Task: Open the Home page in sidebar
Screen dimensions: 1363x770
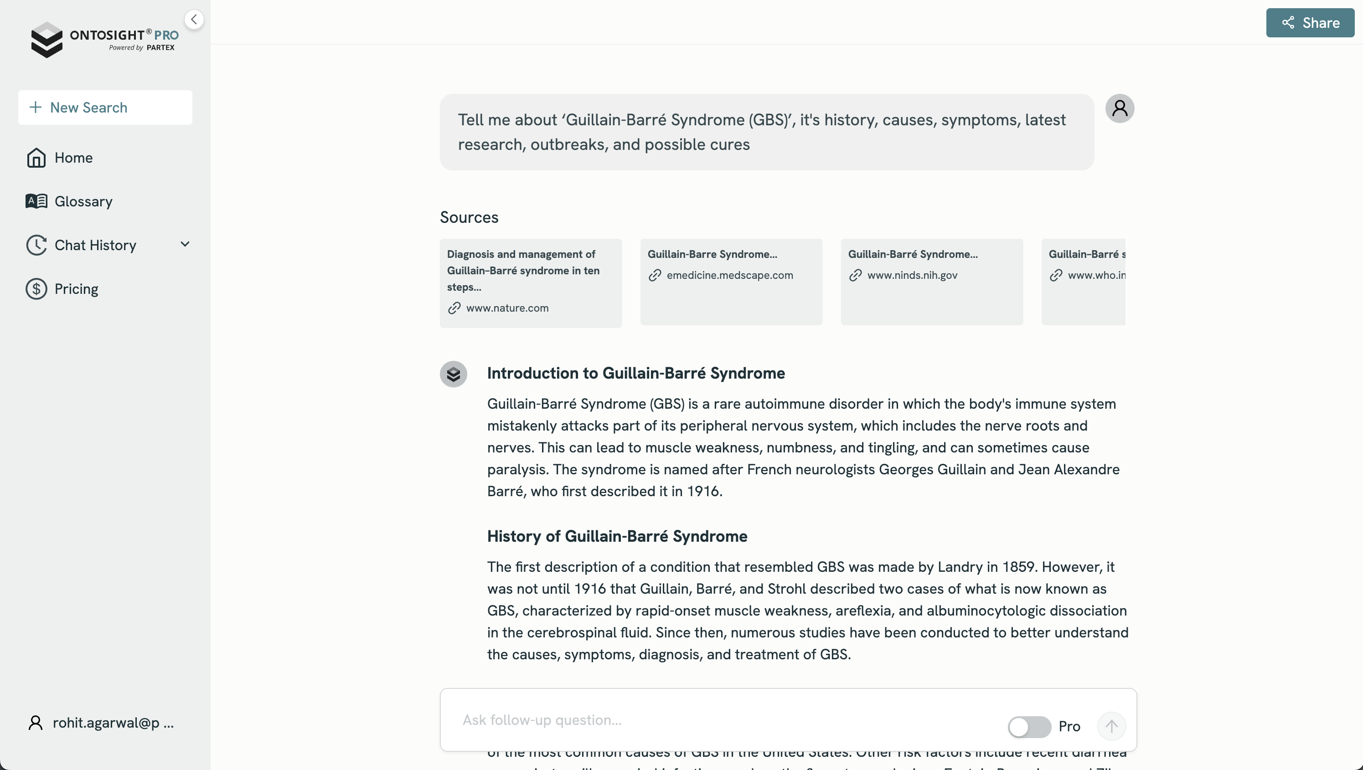Action: [x=73, y=158]
